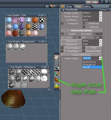Choose Vray.tsr in the open engine list
This screenshot has width=111, height=120.
pos(92,67)
